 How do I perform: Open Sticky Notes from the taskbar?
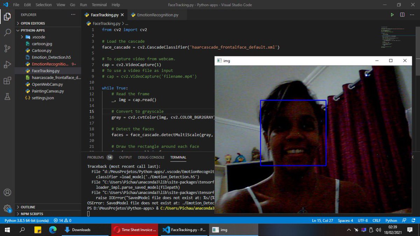38,230
